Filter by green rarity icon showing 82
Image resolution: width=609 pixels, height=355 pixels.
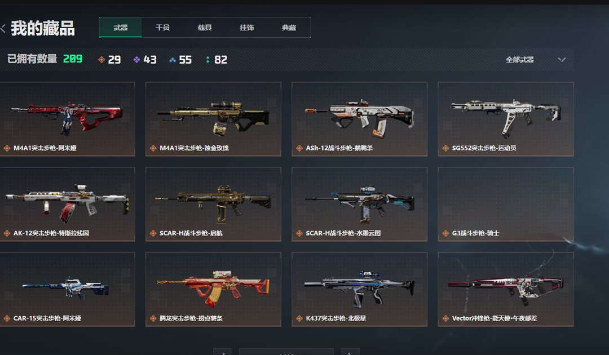pyautogui.click(x=208, y=60)
